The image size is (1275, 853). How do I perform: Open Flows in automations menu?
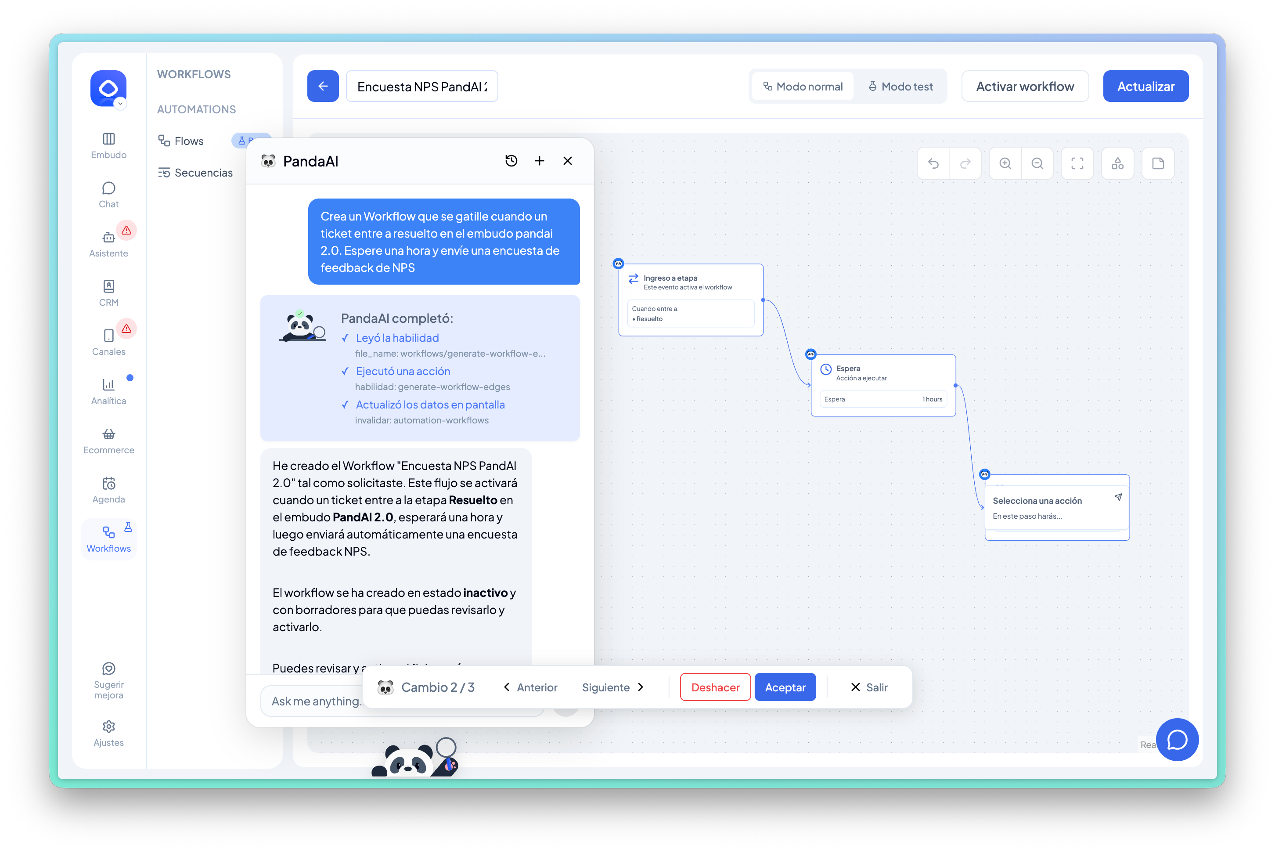pos(188,141)
